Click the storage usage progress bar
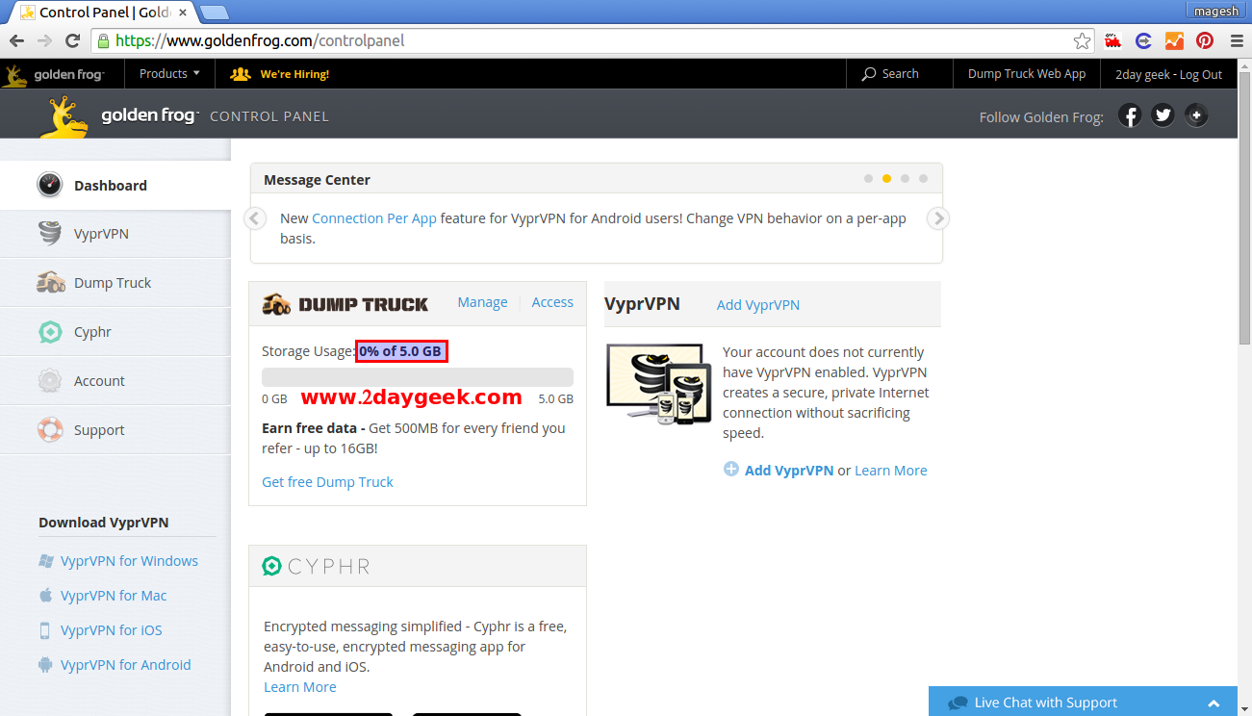Viewport: 1252px width, 716px height. coord(418,377)
